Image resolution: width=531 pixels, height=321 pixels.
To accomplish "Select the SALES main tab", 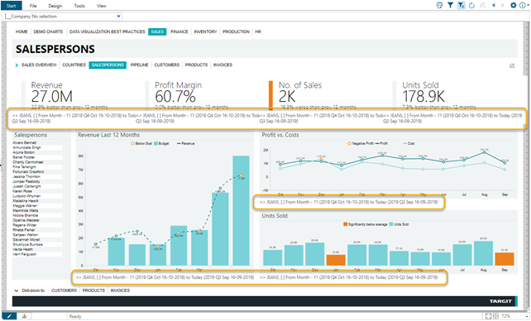I will [x=157, y=31].
